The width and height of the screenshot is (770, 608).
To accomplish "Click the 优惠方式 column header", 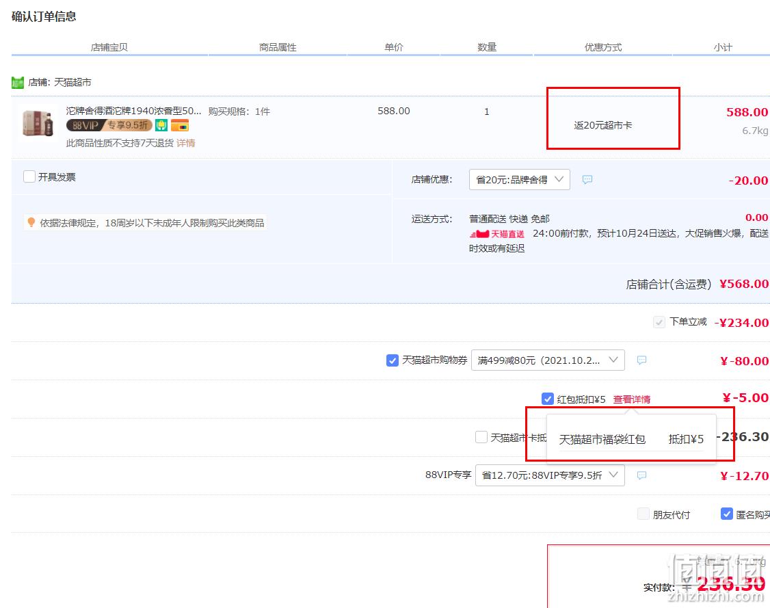I will (x=603, y=47).
